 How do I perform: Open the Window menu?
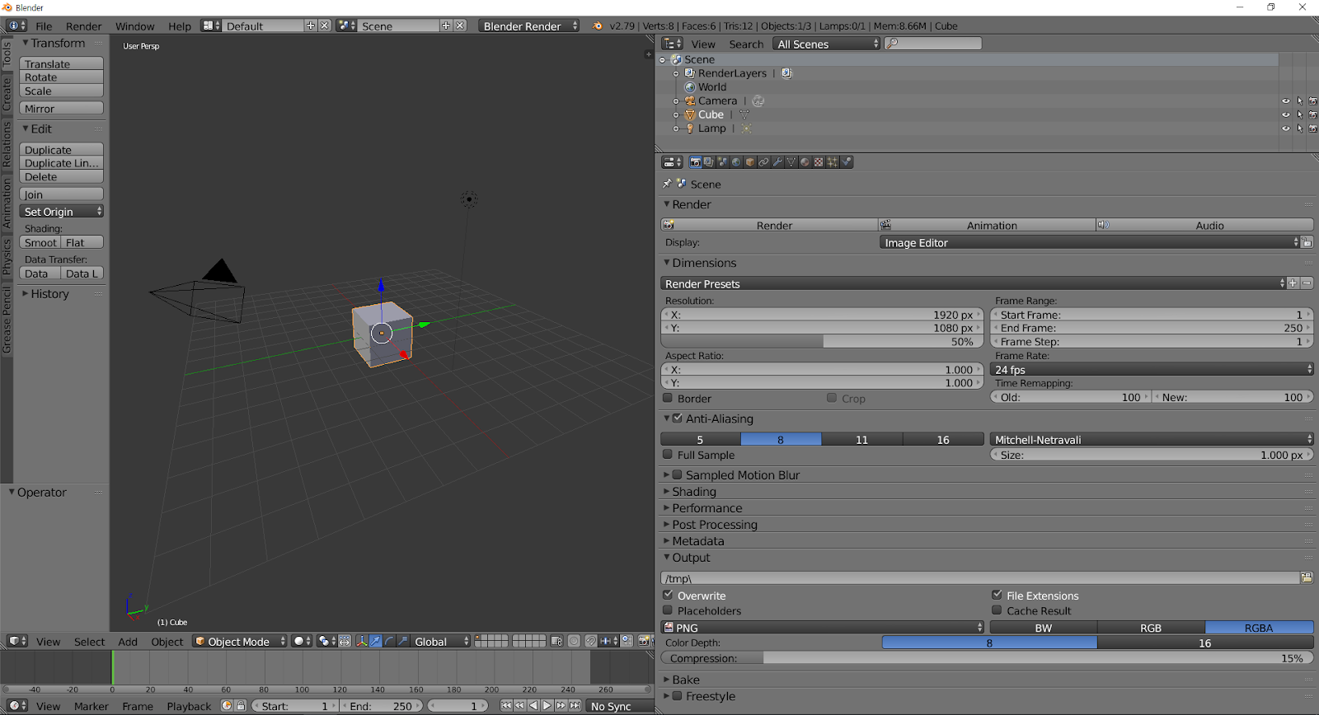coord(135,26)
